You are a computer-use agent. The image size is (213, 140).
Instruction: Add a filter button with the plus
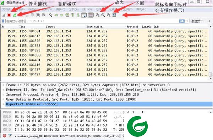pyautogui.click(x=209, y=21)
